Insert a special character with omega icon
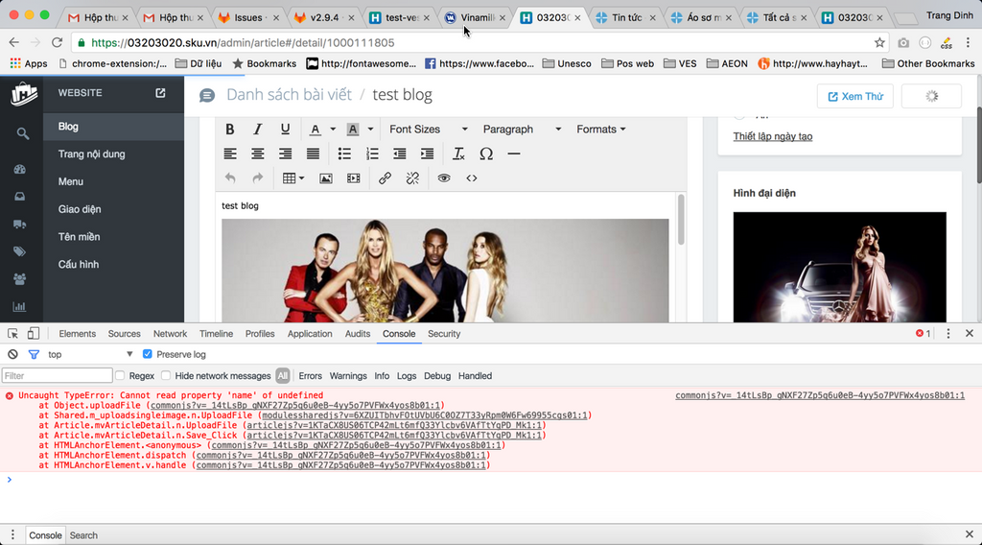 486,154
